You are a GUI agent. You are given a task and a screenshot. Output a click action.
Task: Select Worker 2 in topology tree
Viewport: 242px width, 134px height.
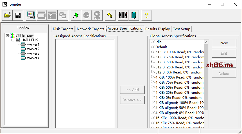(33, 49)
